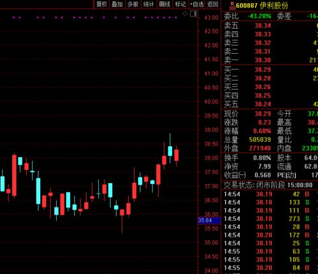
Task: Click the S marker on the 14:54 273 trade
Action: click(x=307, y=218)
